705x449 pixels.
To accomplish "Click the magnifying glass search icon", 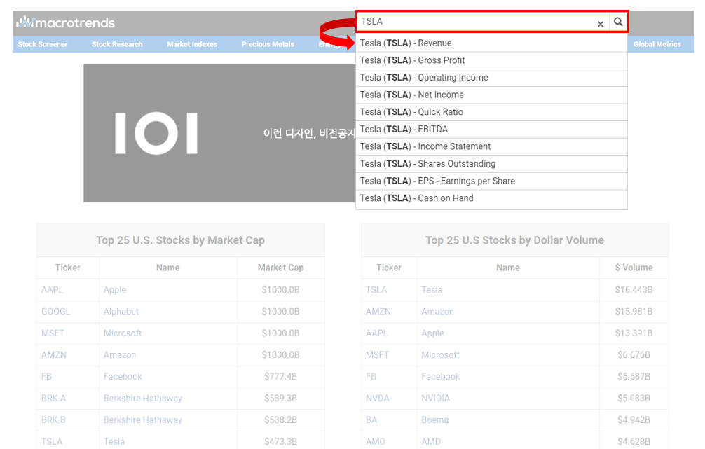I will 618,22.
